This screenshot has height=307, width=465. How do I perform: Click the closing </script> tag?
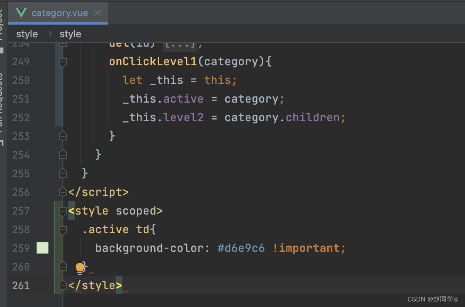click(99, 192)
